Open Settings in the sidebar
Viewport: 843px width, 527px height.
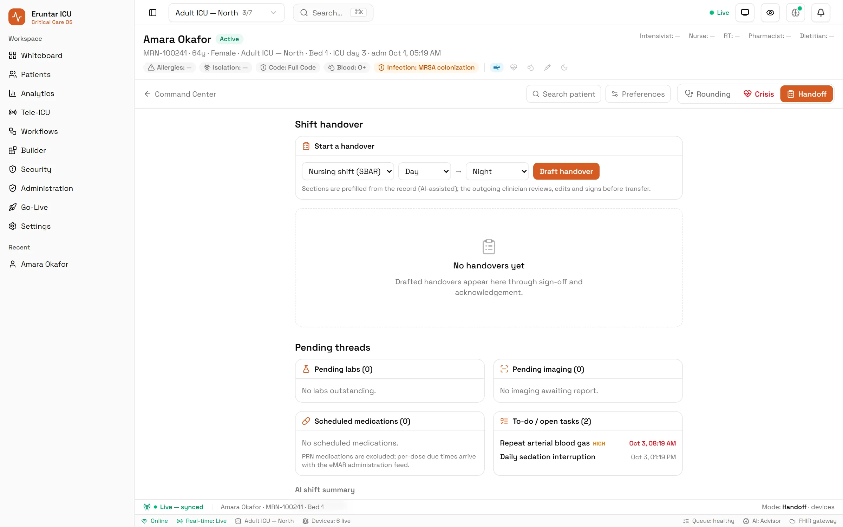coord(67,226)
